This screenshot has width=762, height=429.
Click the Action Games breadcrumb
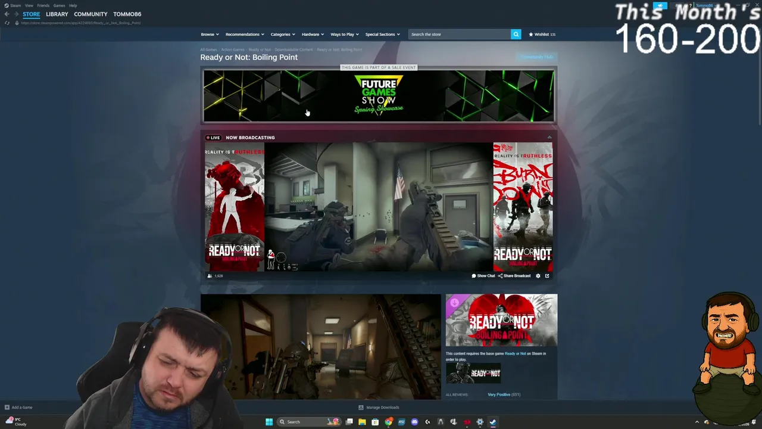[233, 50]
